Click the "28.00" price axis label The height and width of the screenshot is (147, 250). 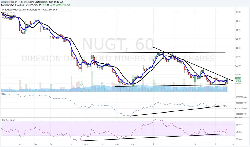coord(238,39)
